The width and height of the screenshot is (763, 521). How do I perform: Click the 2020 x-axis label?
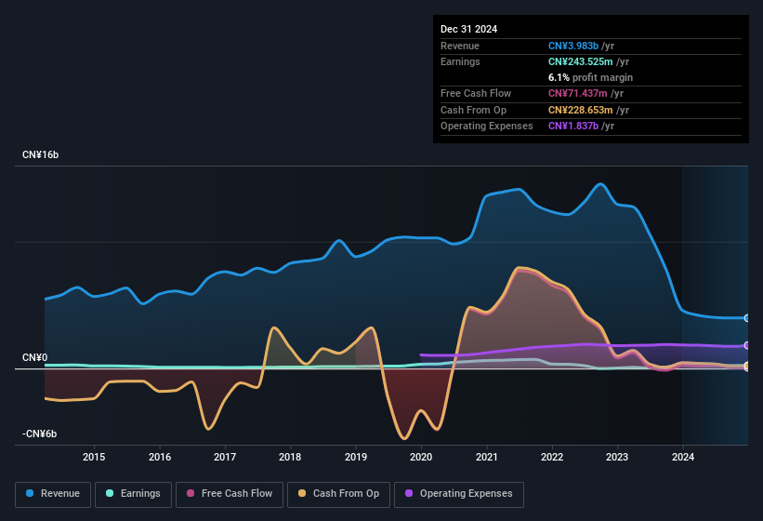(x=421, y=457)
